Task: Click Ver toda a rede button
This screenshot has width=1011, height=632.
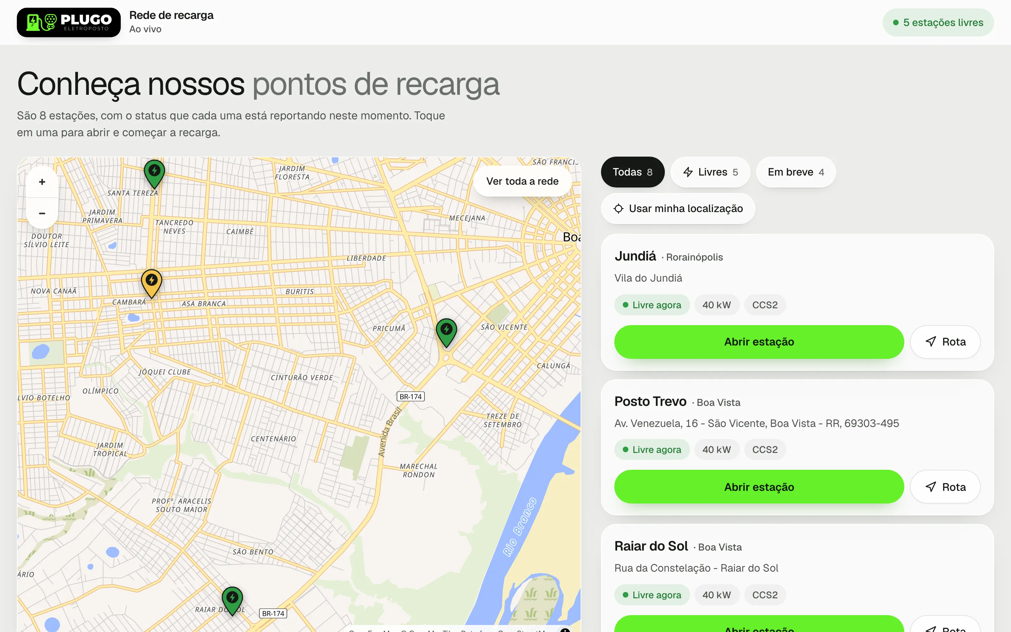Action: (522, 181)
